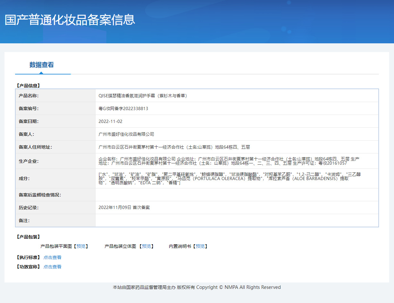
Task: Open the 数据查看 tab
Action: point(42,65)
